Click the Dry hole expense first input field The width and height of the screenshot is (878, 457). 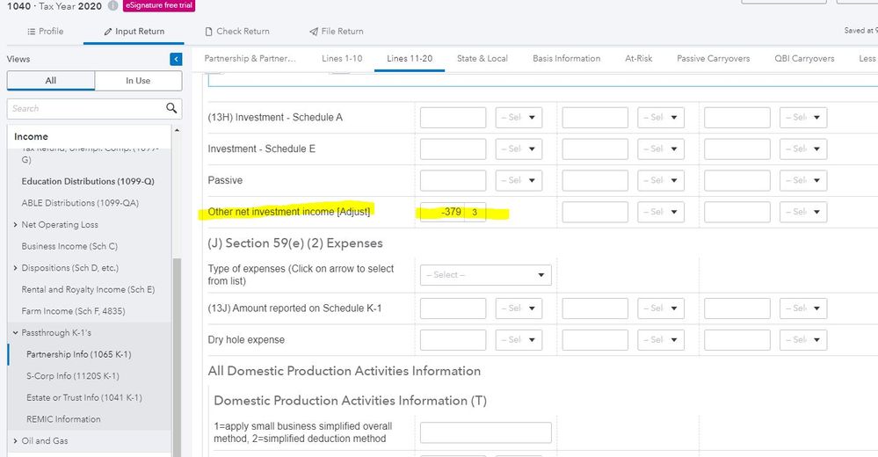pos(453,339)
